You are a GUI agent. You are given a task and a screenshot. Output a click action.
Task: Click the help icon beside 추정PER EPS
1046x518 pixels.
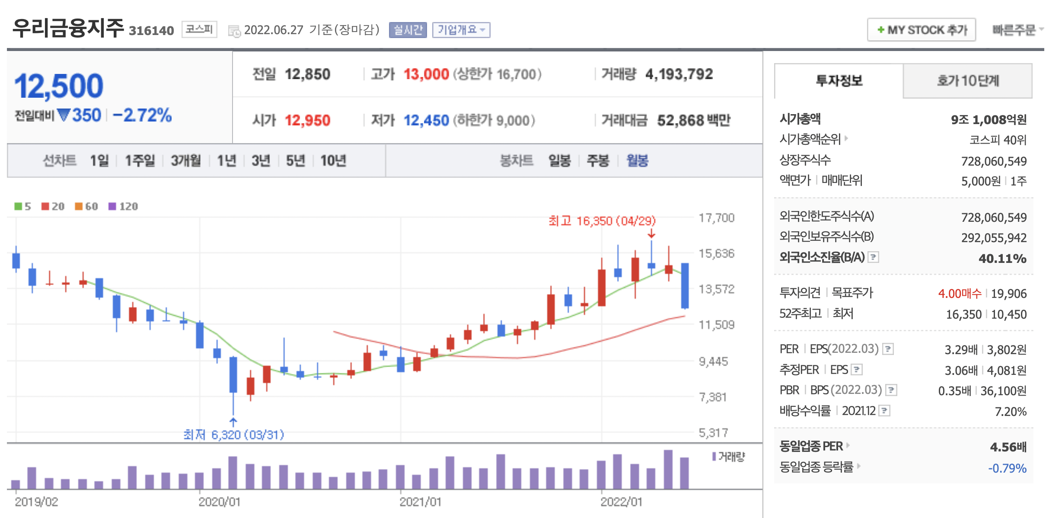(x=857, y=369)
